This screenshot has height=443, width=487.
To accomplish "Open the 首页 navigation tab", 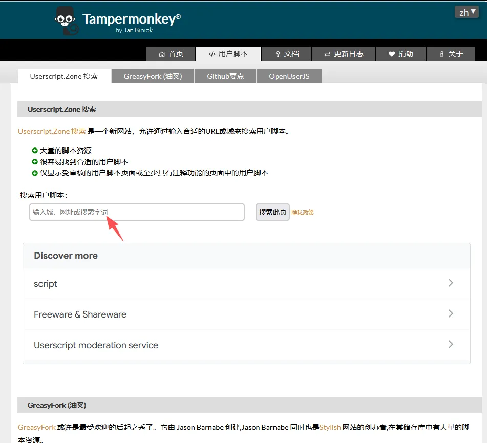I will (x=171, y=54).
